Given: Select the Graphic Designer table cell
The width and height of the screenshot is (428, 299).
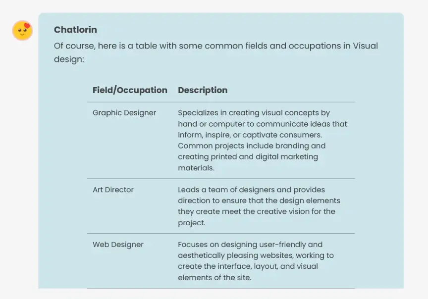Looking at the screenshot, I should [x=124, y=113].
